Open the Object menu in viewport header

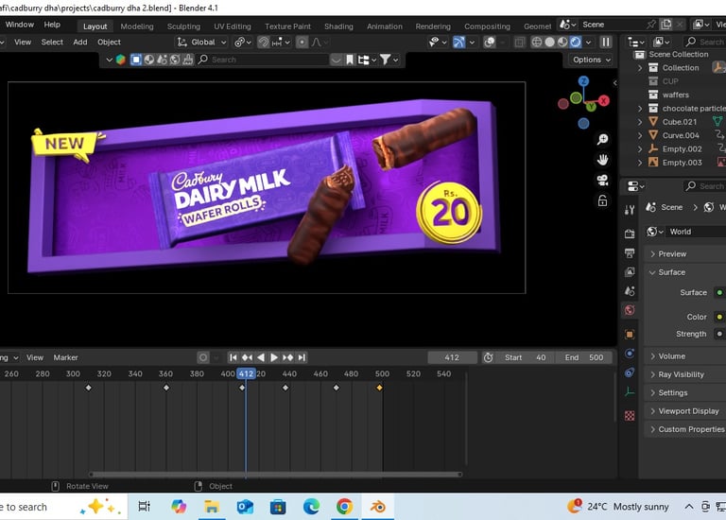pyautogui.click(x=109, y=43)
